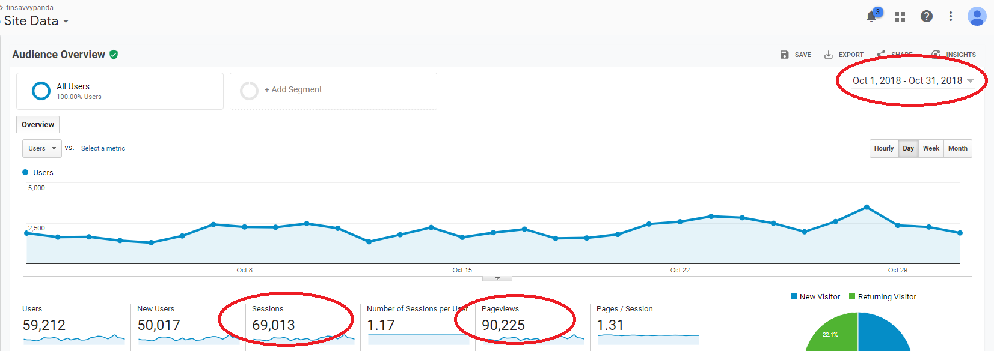Click the blue New Visitor legend swatch
994x351 pixels.
pos(794,296)
